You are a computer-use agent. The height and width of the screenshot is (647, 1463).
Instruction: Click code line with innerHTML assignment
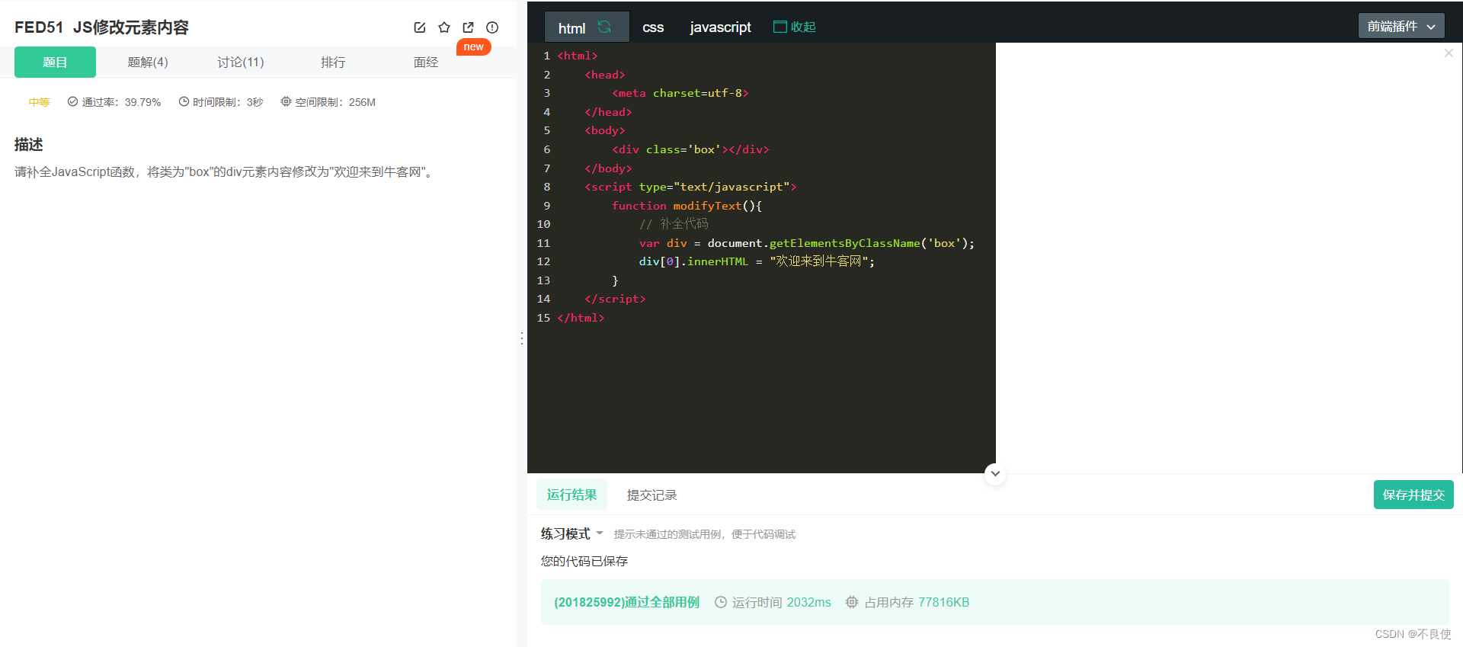(x=757, y=261)
